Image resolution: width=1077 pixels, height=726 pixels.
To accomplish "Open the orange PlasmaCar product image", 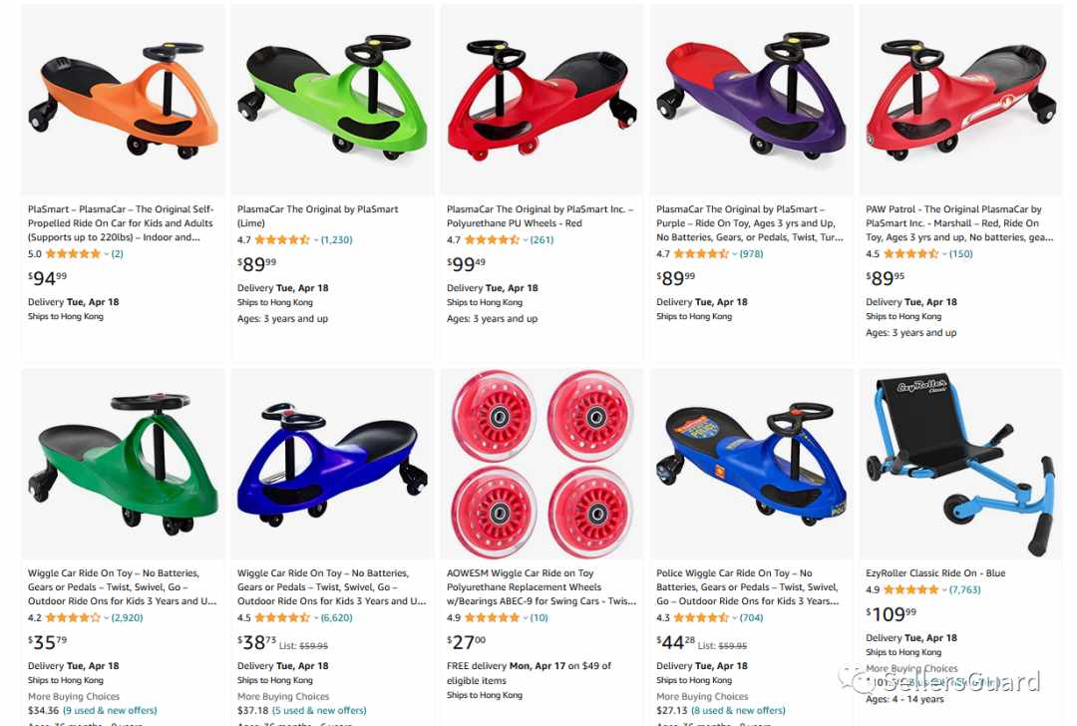I will (123, 100).
